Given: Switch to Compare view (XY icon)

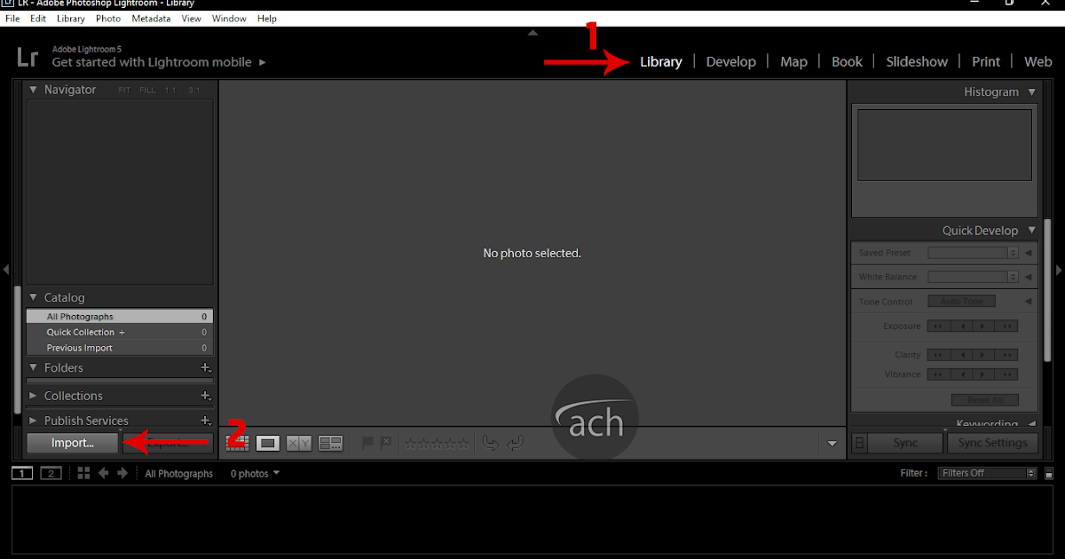Looking at the screenshot, I should pos(298,443).
